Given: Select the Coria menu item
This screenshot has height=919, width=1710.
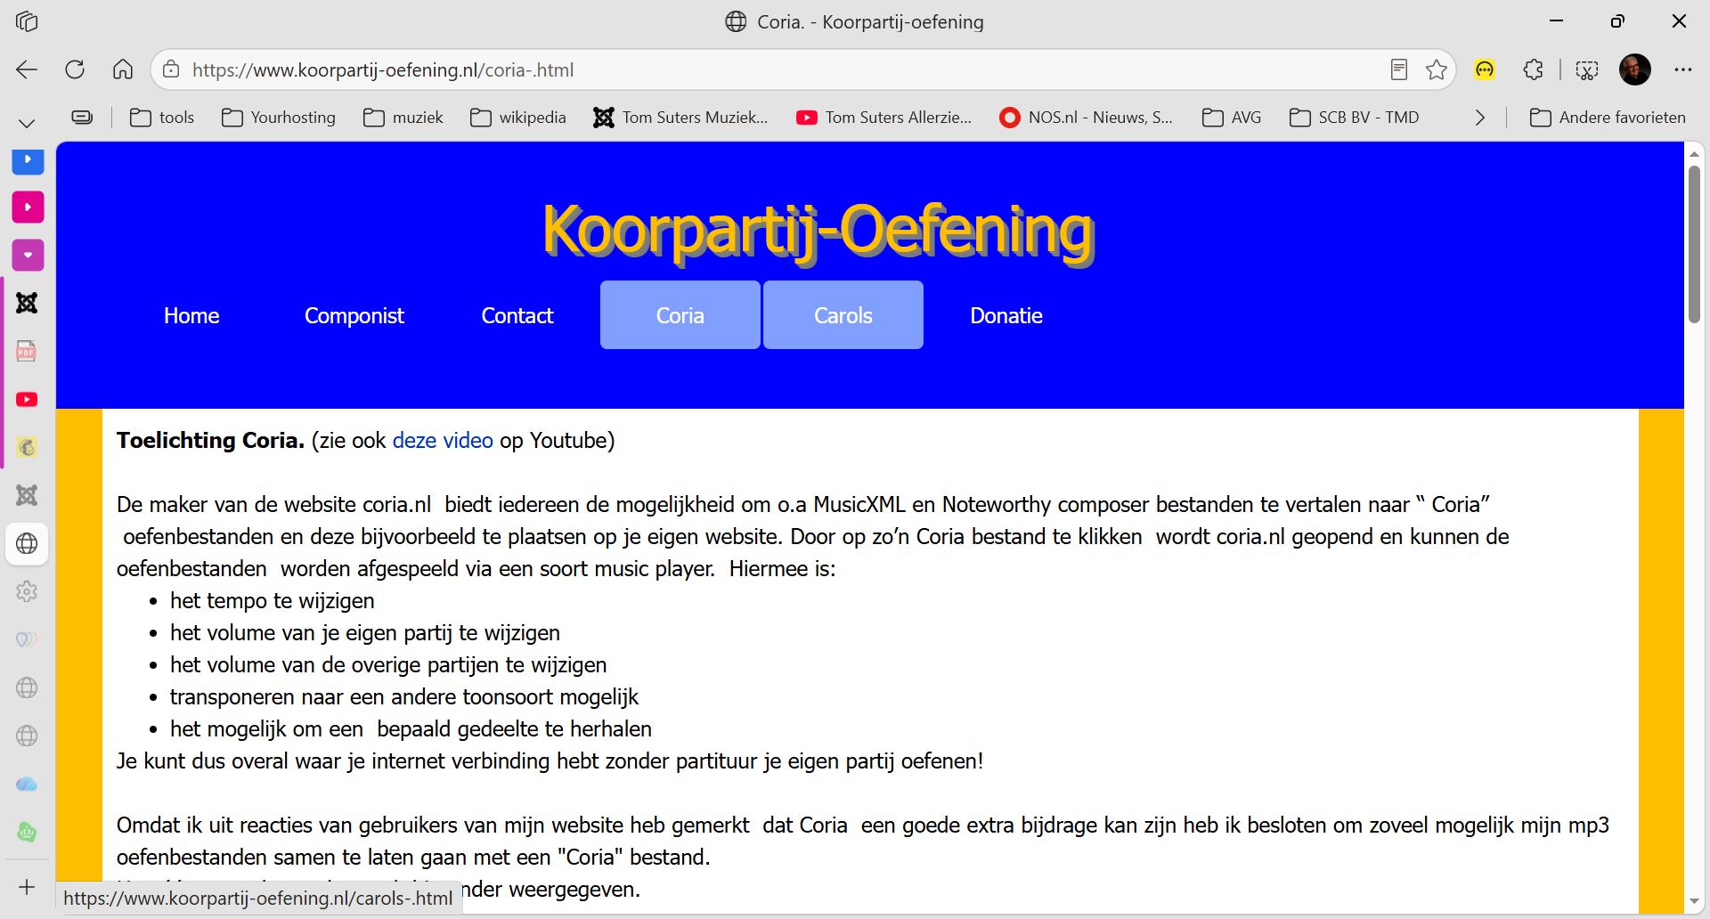Looking at the screenshot, I should [x=680, y=315].
